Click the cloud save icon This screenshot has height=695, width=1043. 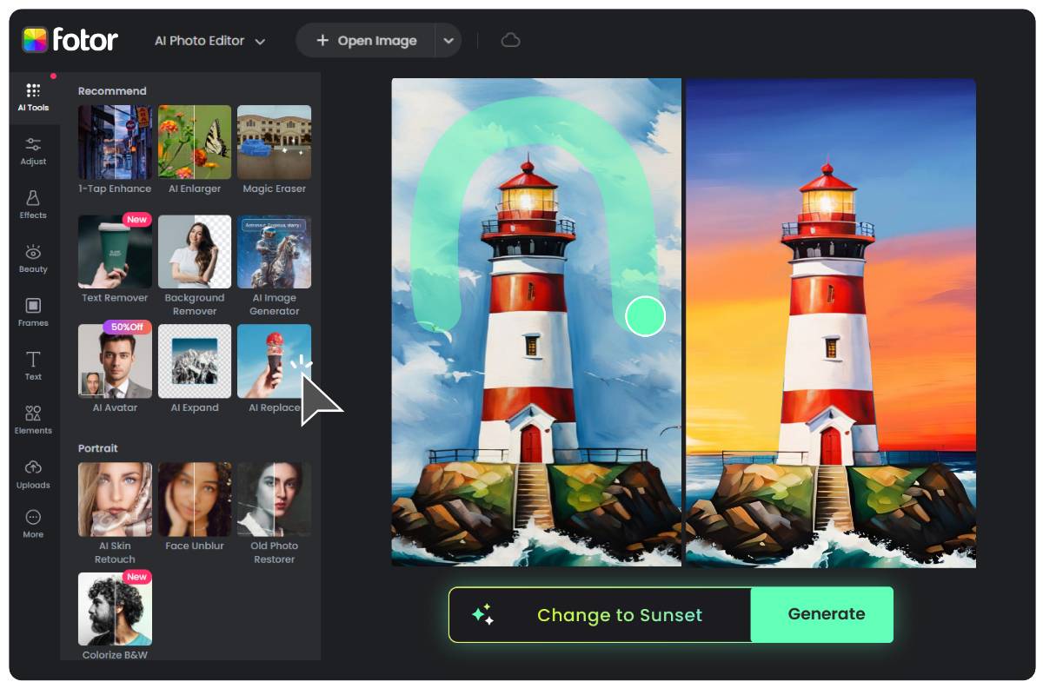tap(510, 40)
